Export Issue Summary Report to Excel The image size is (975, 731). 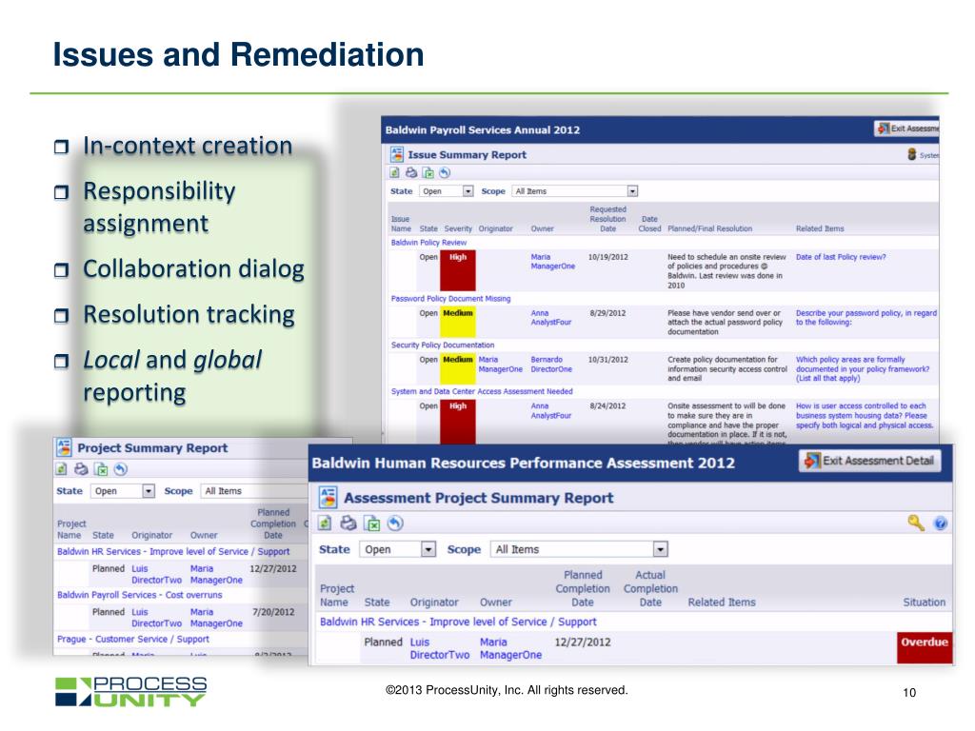pyautogui.click(x=428, y=173)
